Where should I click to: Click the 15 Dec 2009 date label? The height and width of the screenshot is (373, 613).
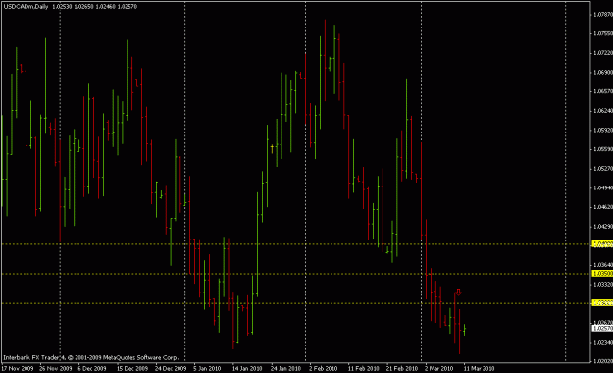[x=132, y=369]
